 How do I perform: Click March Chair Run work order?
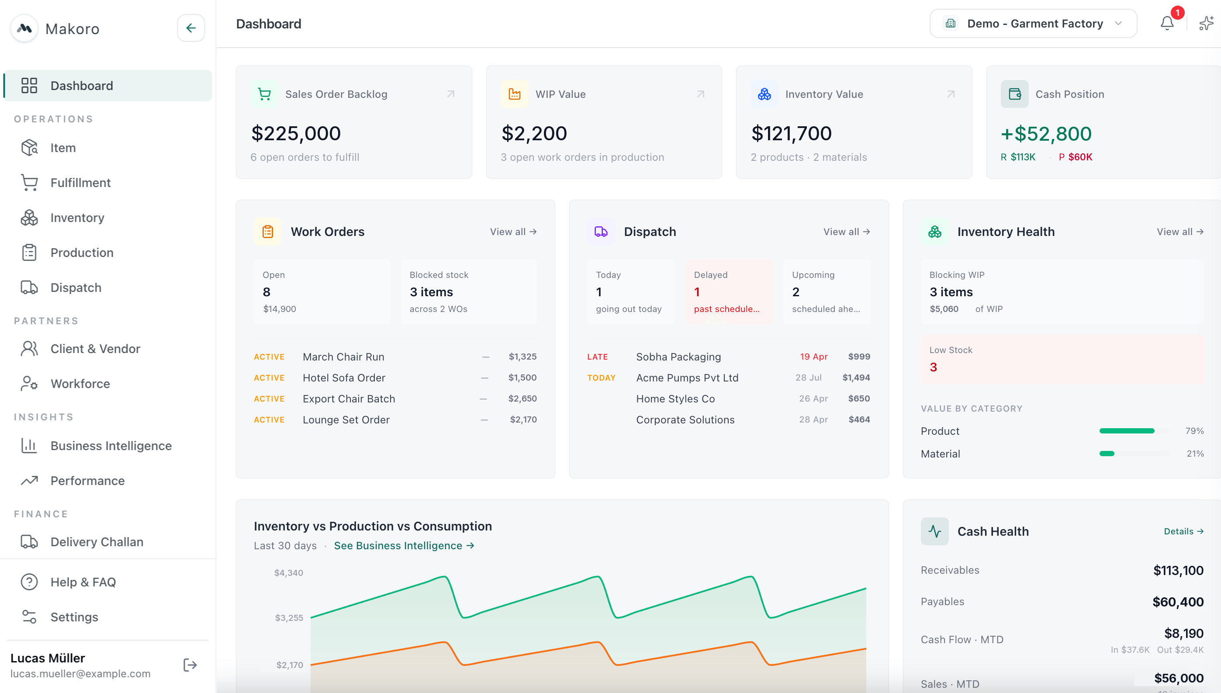click(x=395, y=357)
